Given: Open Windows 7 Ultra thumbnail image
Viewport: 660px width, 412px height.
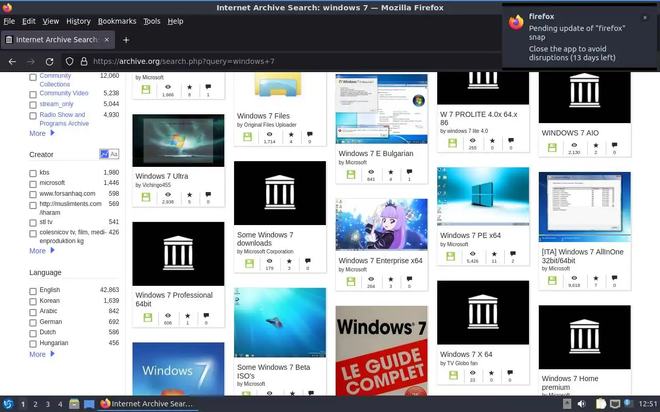Looking at the screenshot, I should [178, 141].
